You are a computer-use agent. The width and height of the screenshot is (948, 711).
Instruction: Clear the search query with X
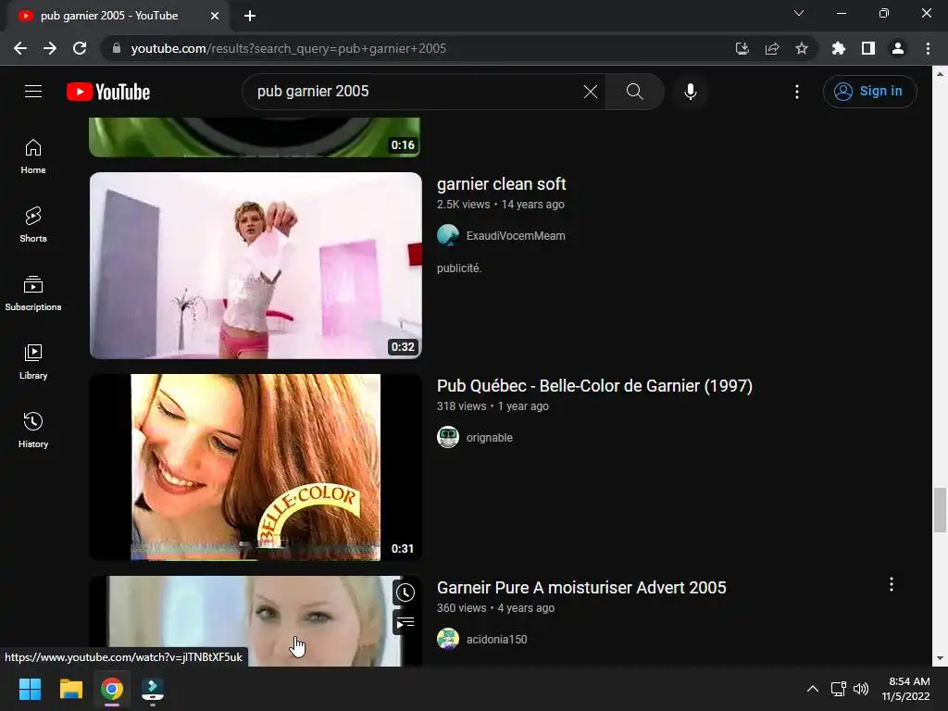pos(590,92)
